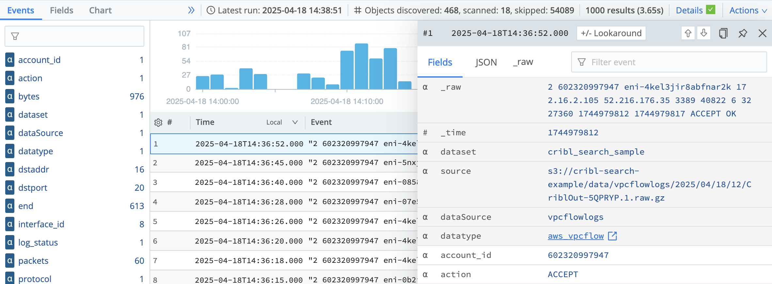
Task: Open the Actions dropdown menu
Action: 748,10
